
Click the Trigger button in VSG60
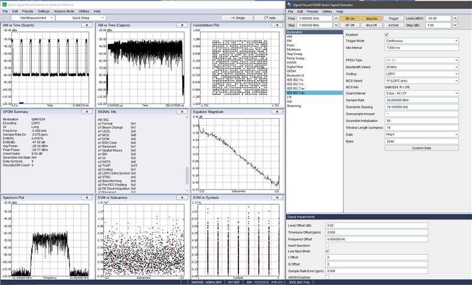pos(394,18)
